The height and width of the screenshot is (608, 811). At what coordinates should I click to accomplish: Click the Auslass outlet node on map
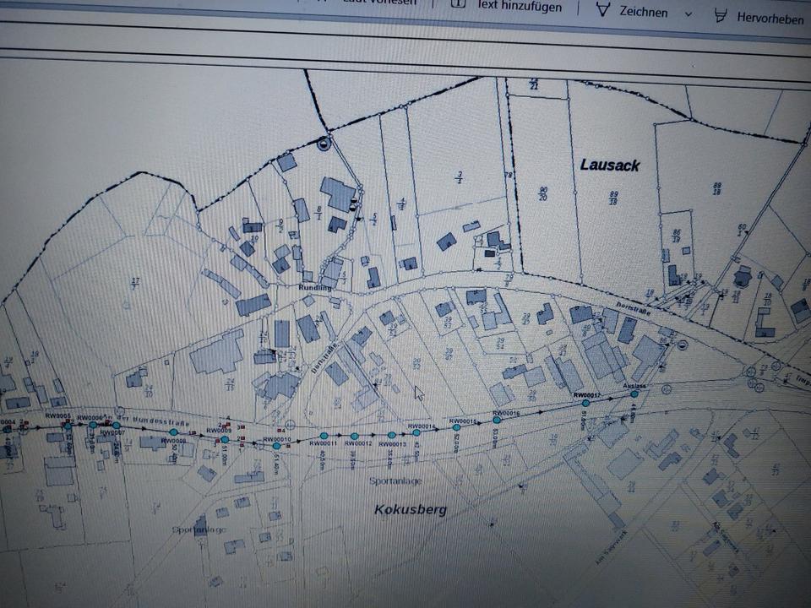(x=634, y=394)
